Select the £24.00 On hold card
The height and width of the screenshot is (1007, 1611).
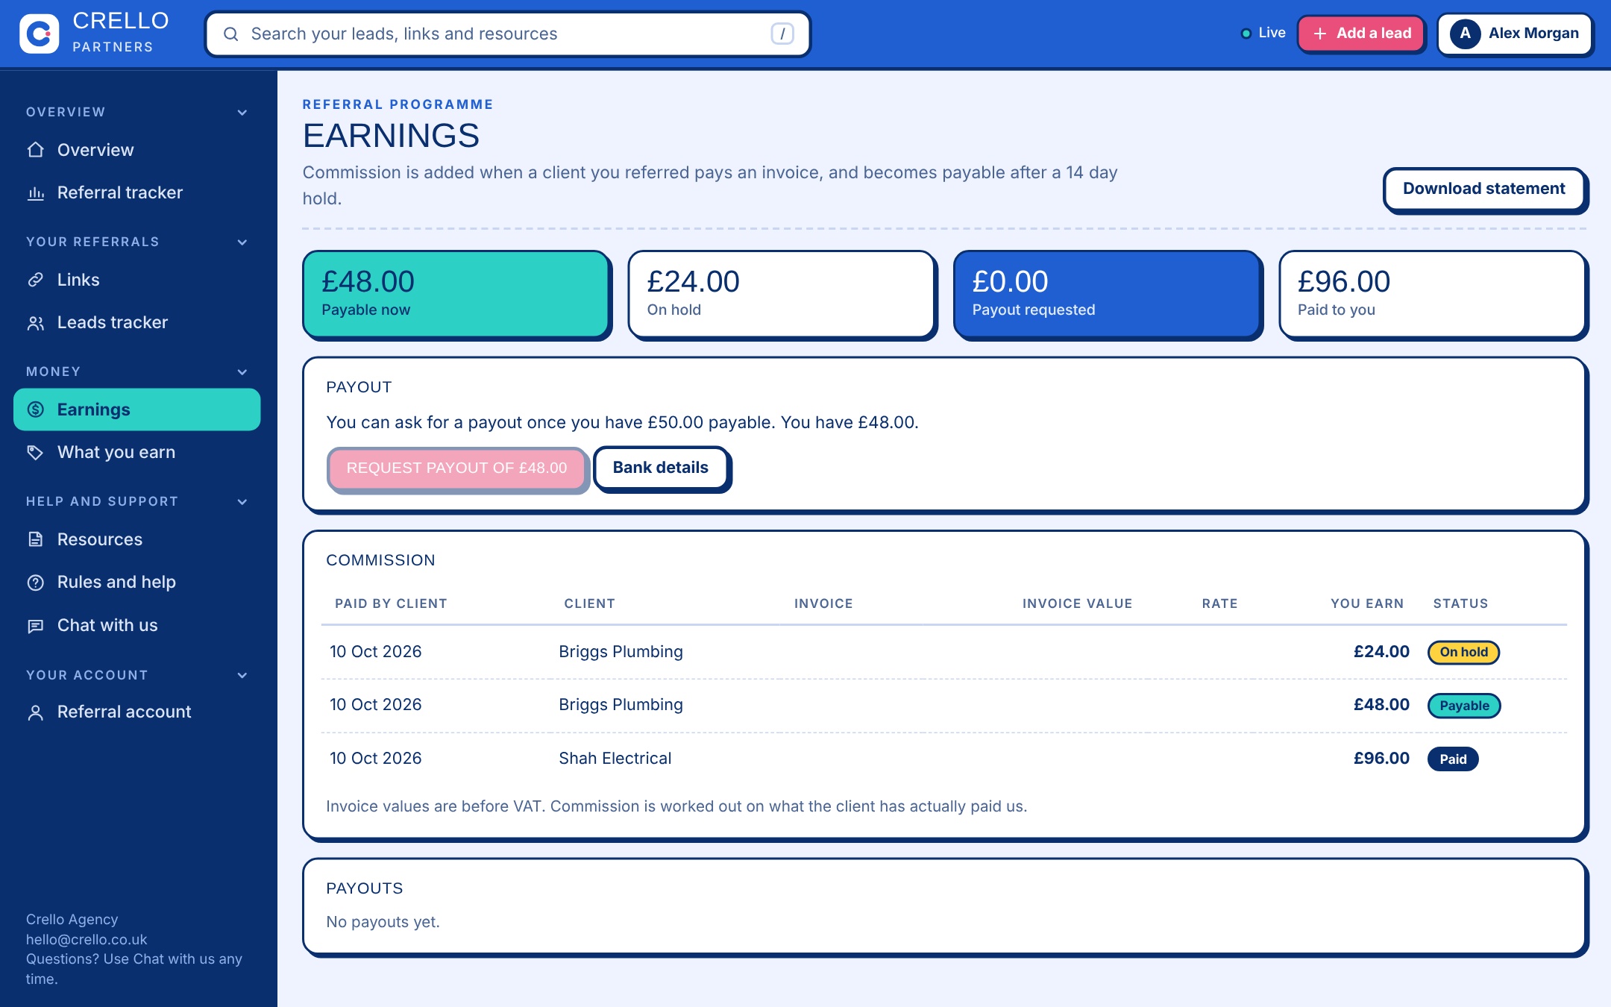tap(782, 294)
